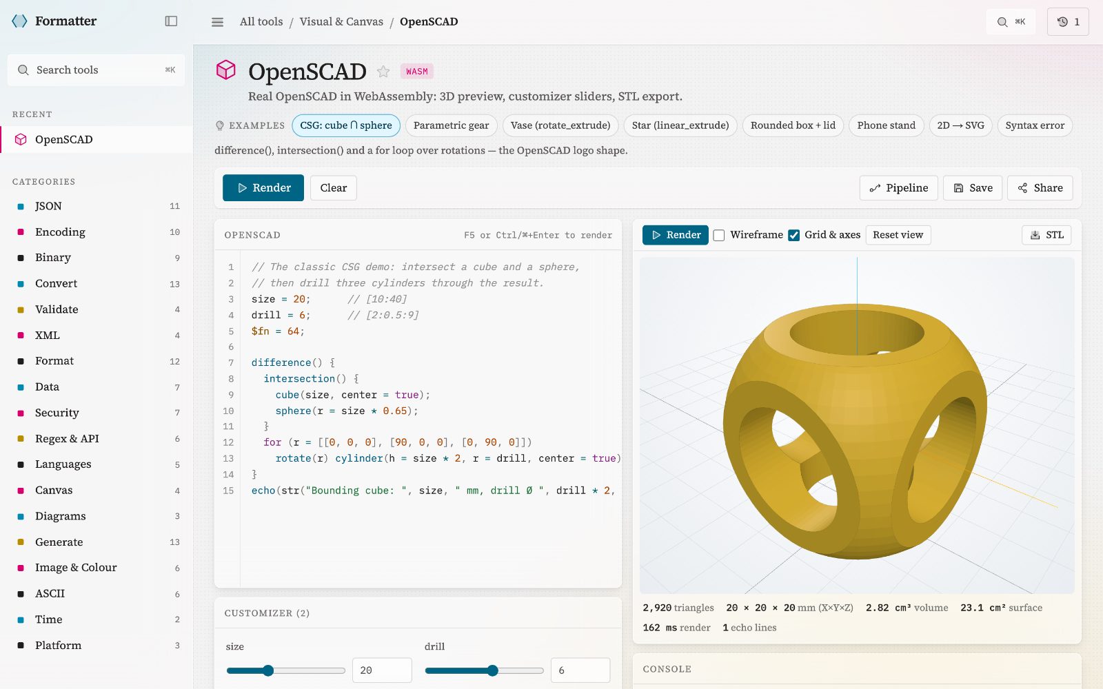Image resolution: width=1103 pixels, height=689 pixels.
Task: Adjust the size slider
Action: (285, 670)
